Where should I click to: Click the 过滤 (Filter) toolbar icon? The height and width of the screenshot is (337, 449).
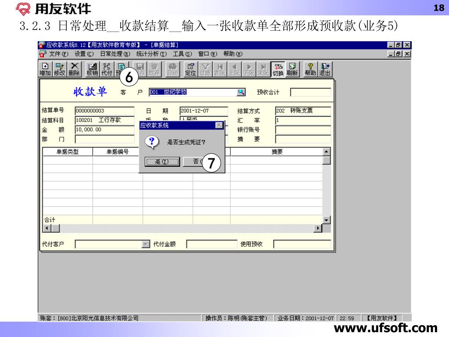pyautogui.click(x=205, y=69)
